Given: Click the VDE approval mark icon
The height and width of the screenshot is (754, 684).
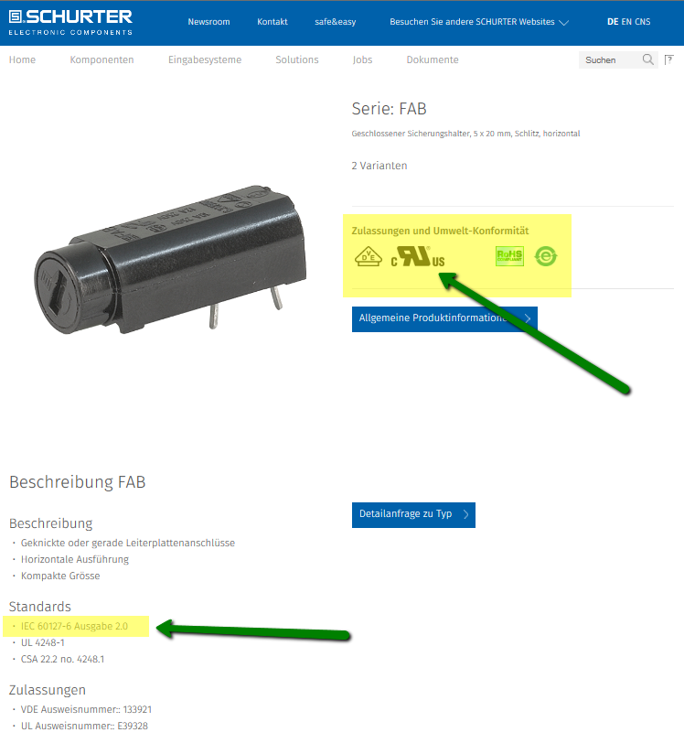Looking at the screenshot, I should [369, 256].
